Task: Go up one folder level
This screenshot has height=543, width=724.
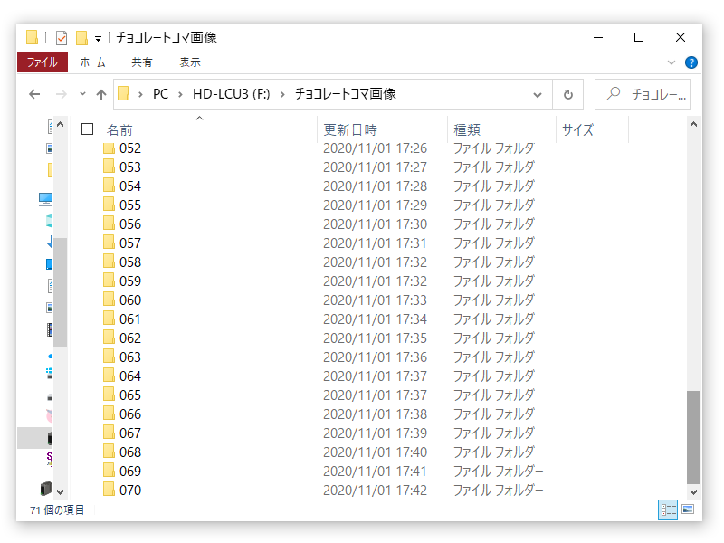Action: point(101,95)
